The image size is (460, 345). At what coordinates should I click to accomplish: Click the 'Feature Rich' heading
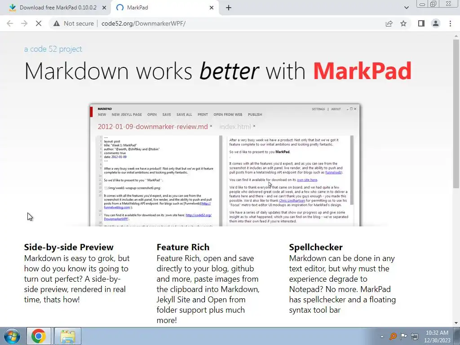183,247
